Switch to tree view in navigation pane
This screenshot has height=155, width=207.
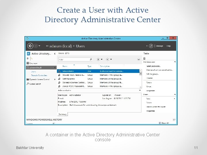pyautogui.click(x=32, y=58)
